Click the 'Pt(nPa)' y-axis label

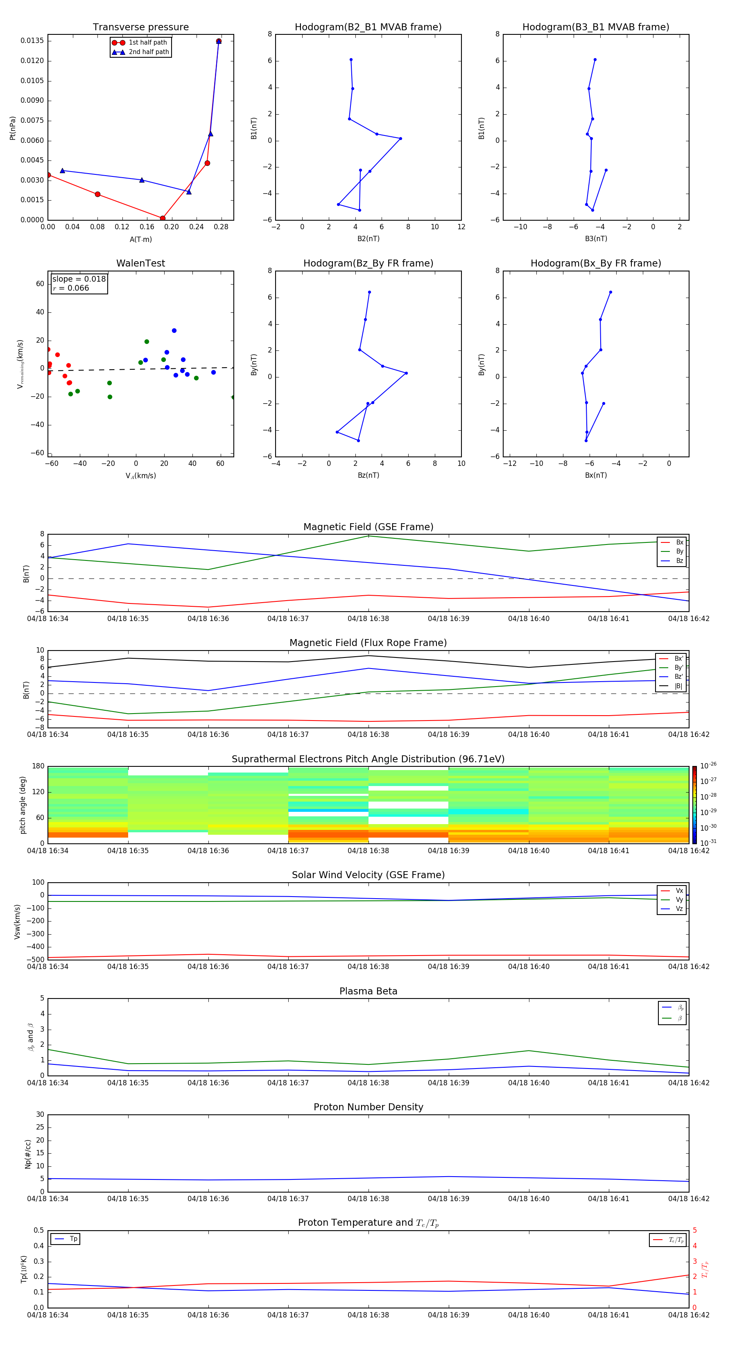pos(13,128)
